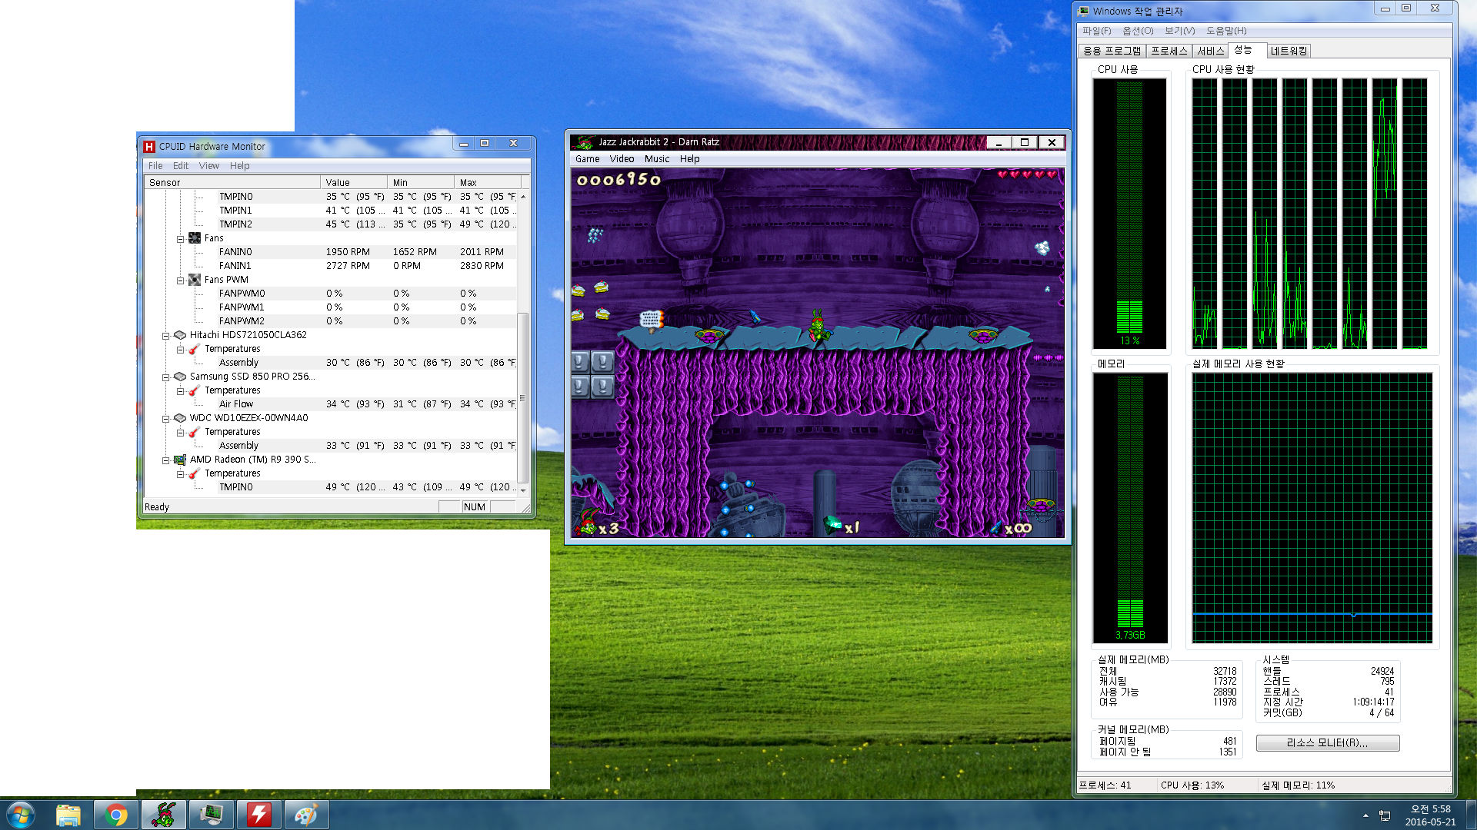The width and height of the screenshot is (1477, 830).
Task: Click the Windows Start orb
Action: pyautogui.click(x=21, y=815)
